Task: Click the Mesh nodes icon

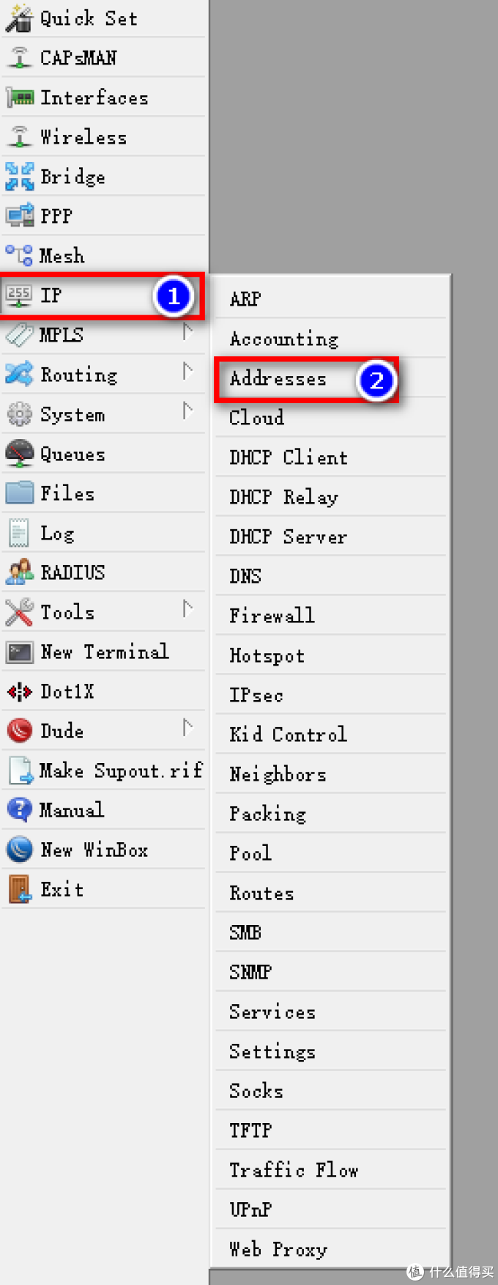Action: [19, 255]
